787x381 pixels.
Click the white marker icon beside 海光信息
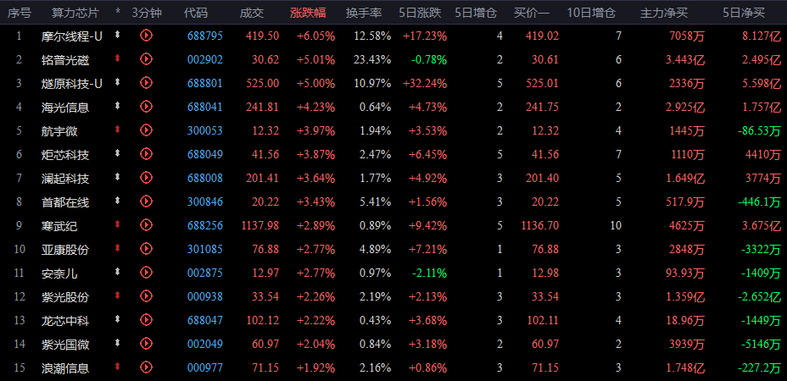click(x=118, y=107)
